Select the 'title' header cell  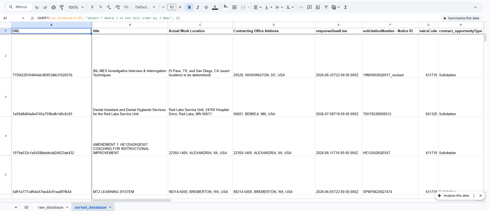[130, 31]
